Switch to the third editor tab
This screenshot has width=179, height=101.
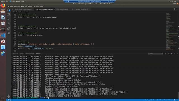[x=63, y=9]
